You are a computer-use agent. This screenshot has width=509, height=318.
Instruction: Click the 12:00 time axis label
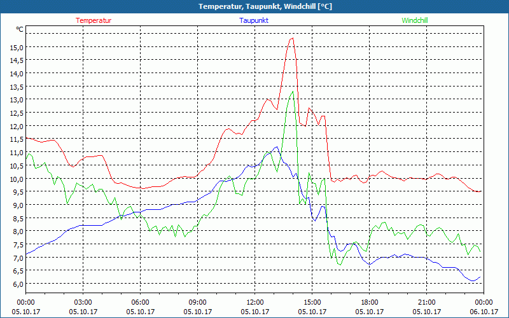pyautogui.click(x=255, y=303)
